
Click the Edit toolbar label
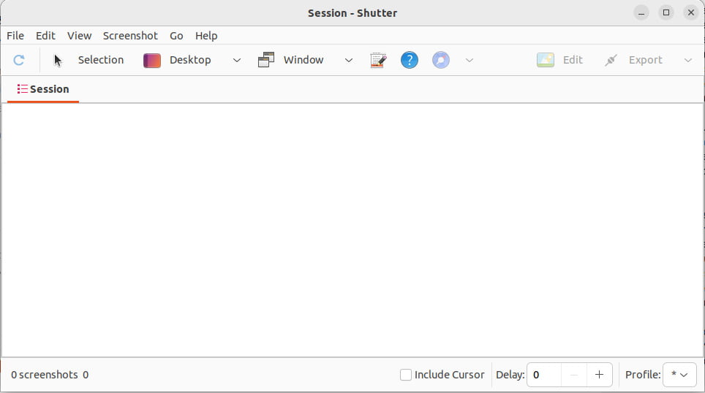(x=573, y=60)
